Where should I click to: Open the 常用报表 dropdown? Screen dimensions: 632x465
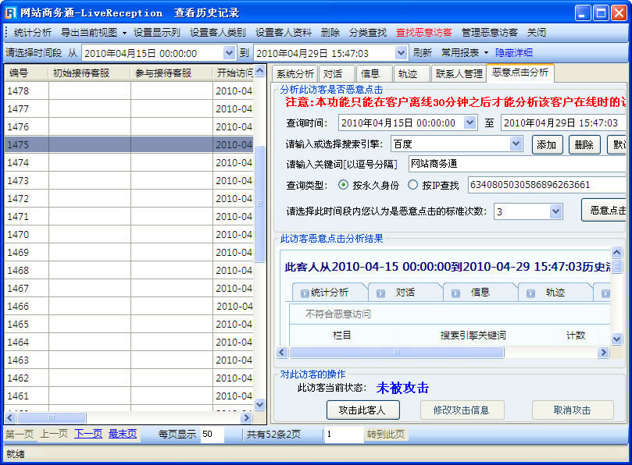pyautogui.click(x=465, y=53)
